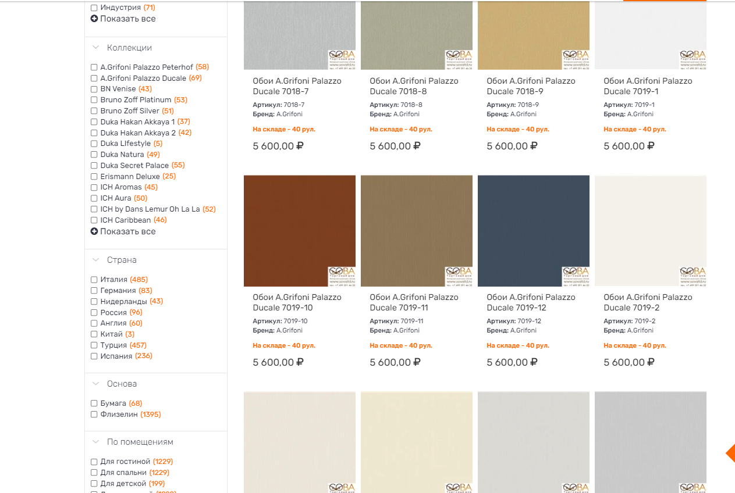Screen dimensions: 735x493
Task: Open the dark blue 7019-12 wallpaper image
Action: pos(534,231)
